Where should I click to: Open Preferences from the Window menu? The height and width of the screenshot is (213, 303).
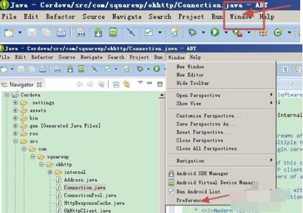189,200
